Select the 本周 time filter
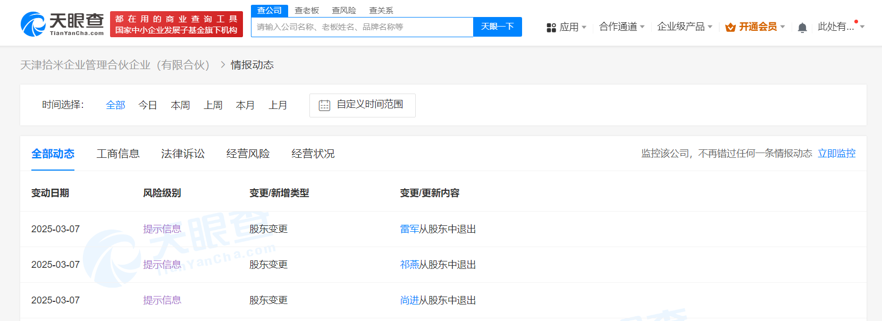The width and height of the screenshot is (882, 321). 180,105
